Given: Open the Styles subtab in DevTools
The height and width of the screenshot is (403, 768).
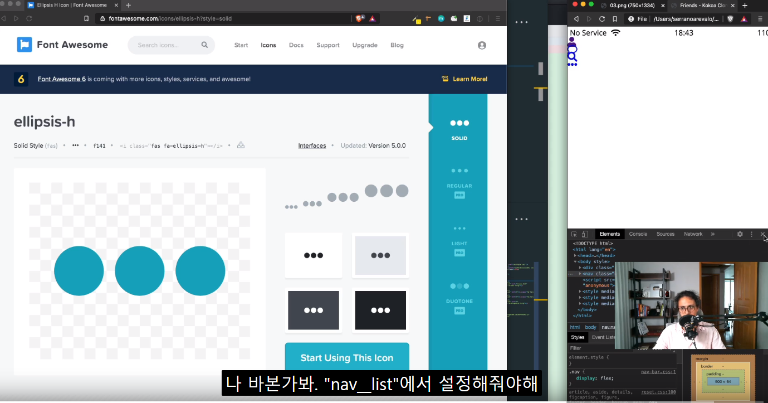Looking at the screenshot, I should click(578, 337).
